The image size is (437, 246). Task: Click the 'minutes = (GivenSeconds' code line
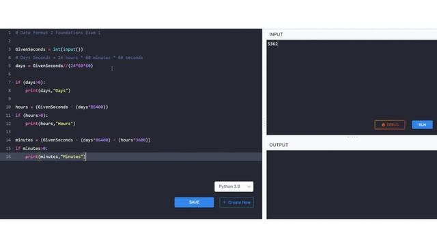tap(83, 140)
